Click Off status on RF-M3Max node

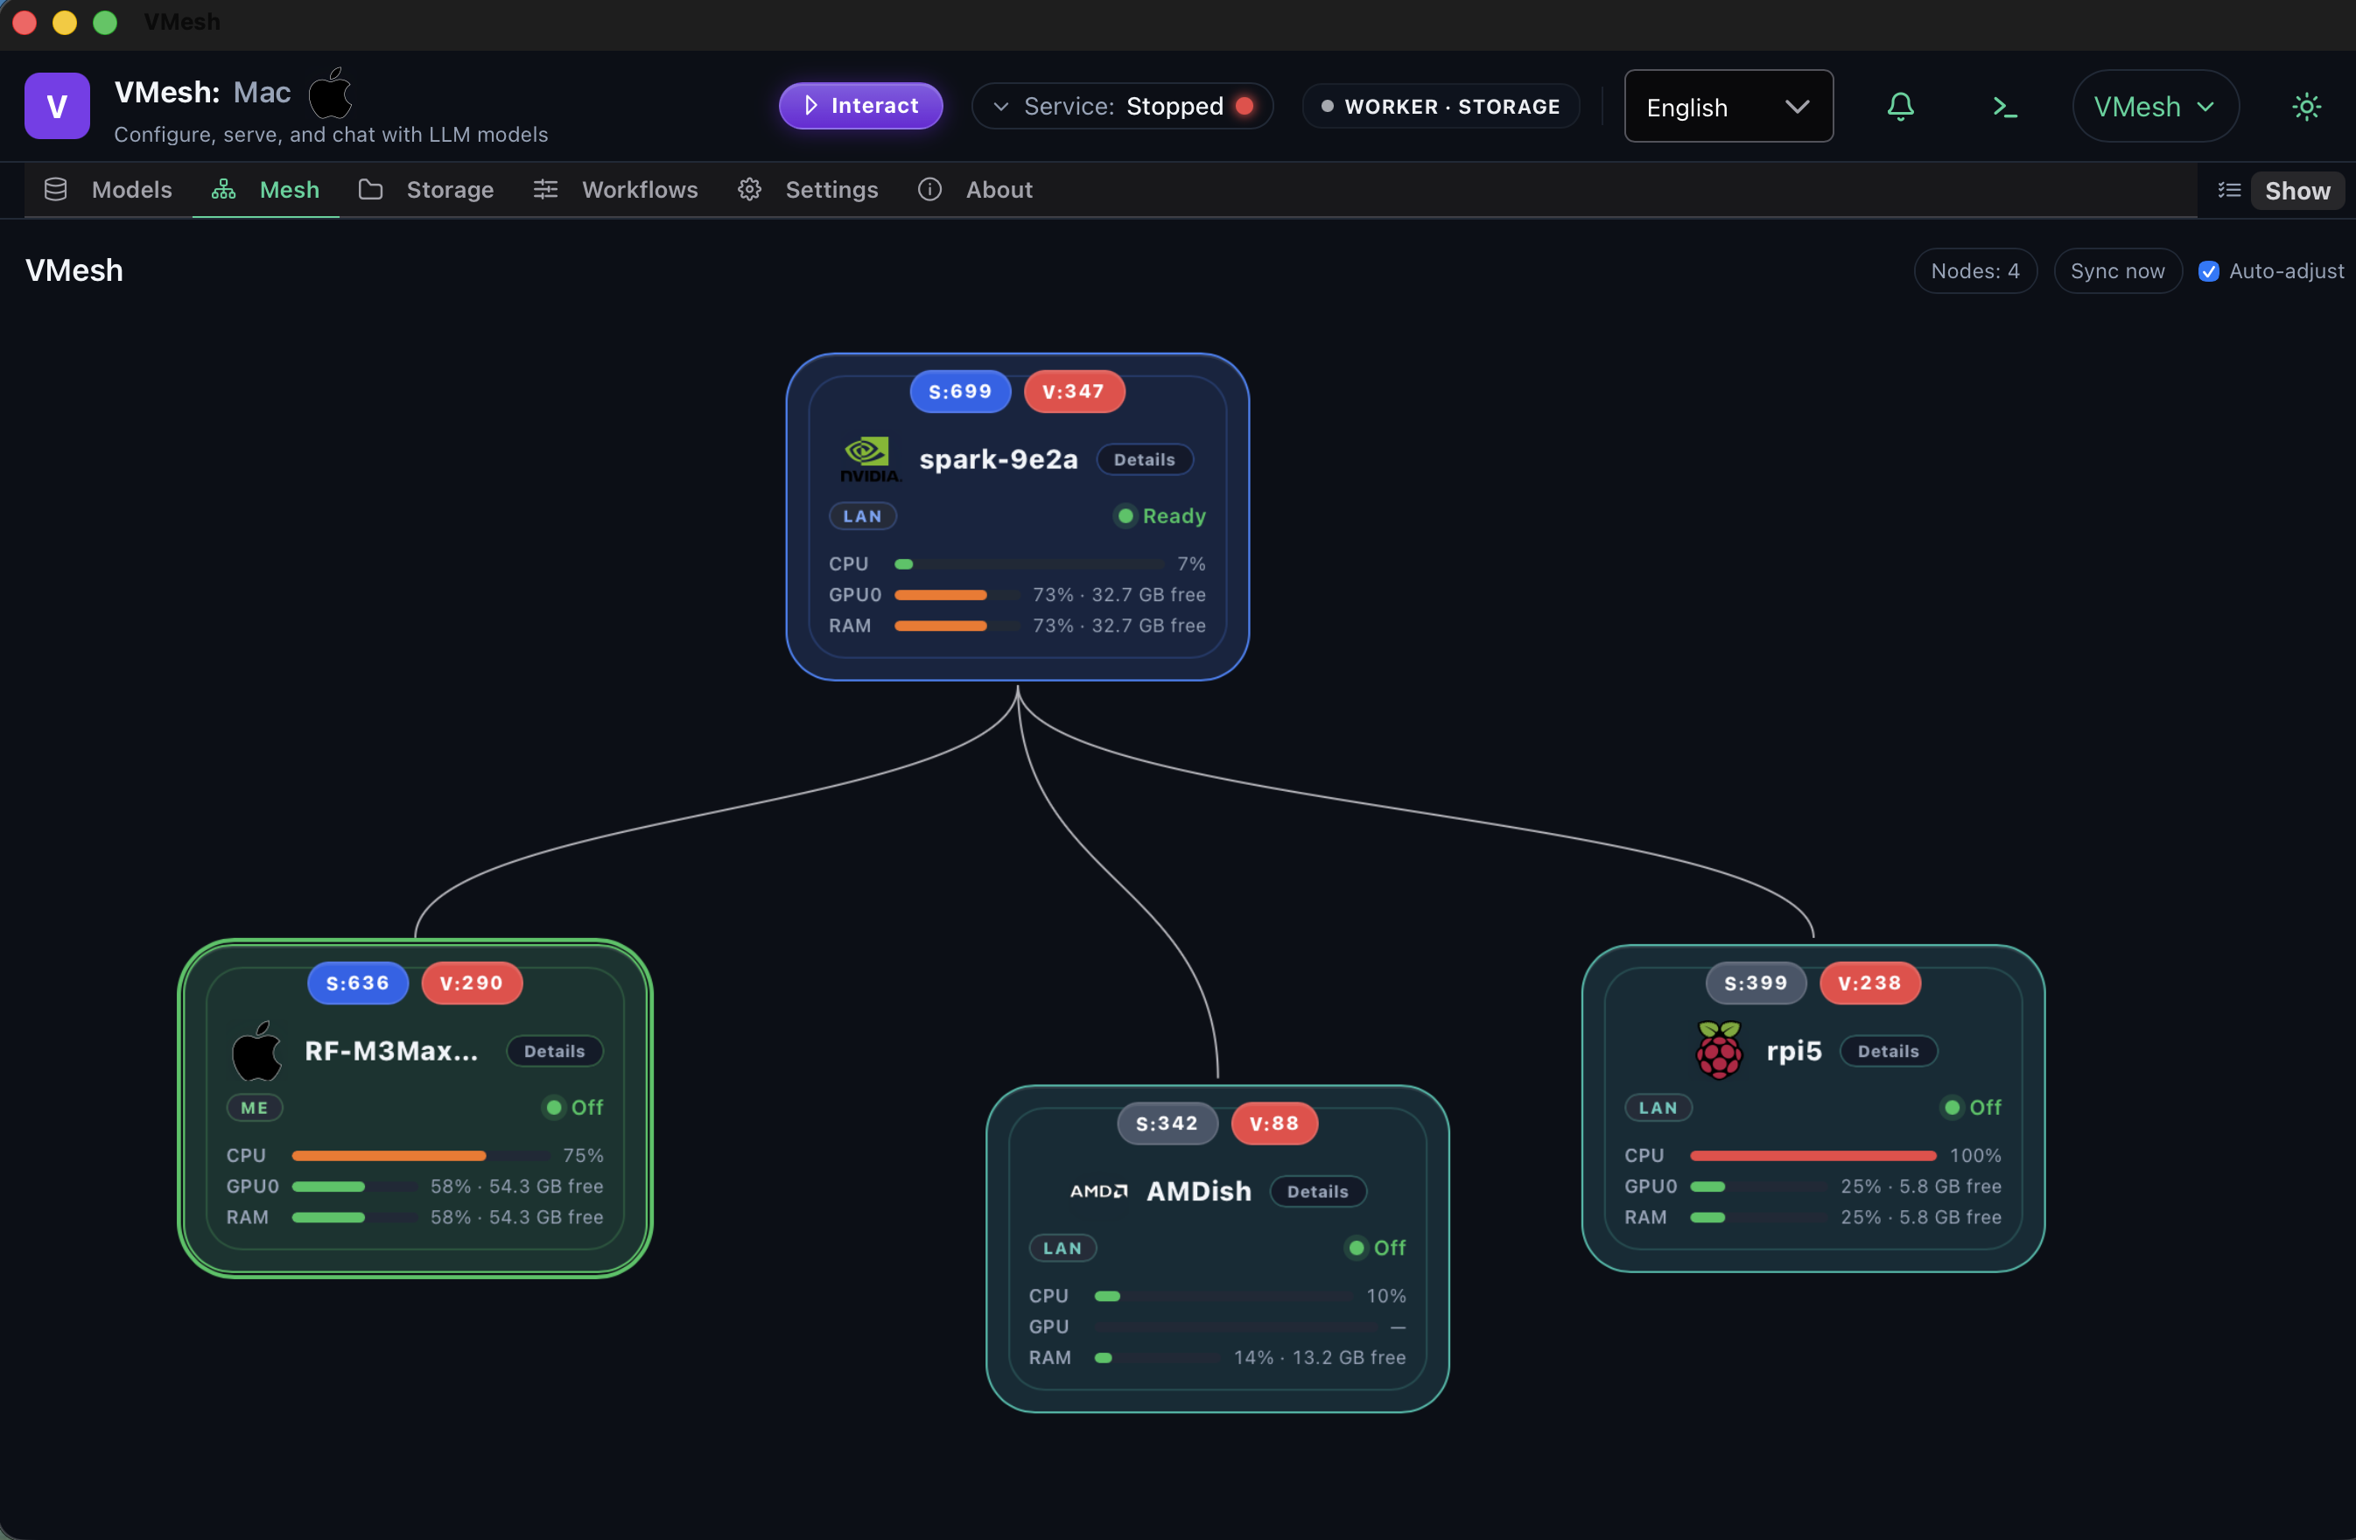[574, 1109]
